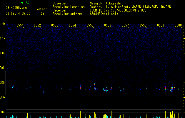Click the 0.9 frequency axis label
Viewport: 185px width, 118px height.
(2, 68)
